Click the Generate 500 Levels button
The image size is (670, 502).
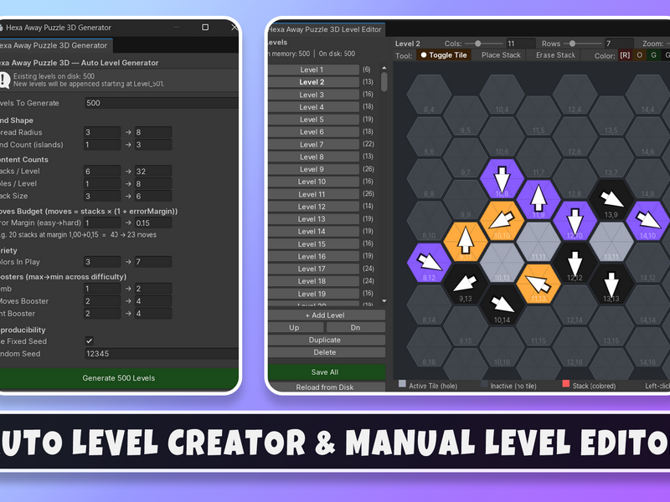pos(119,378)
